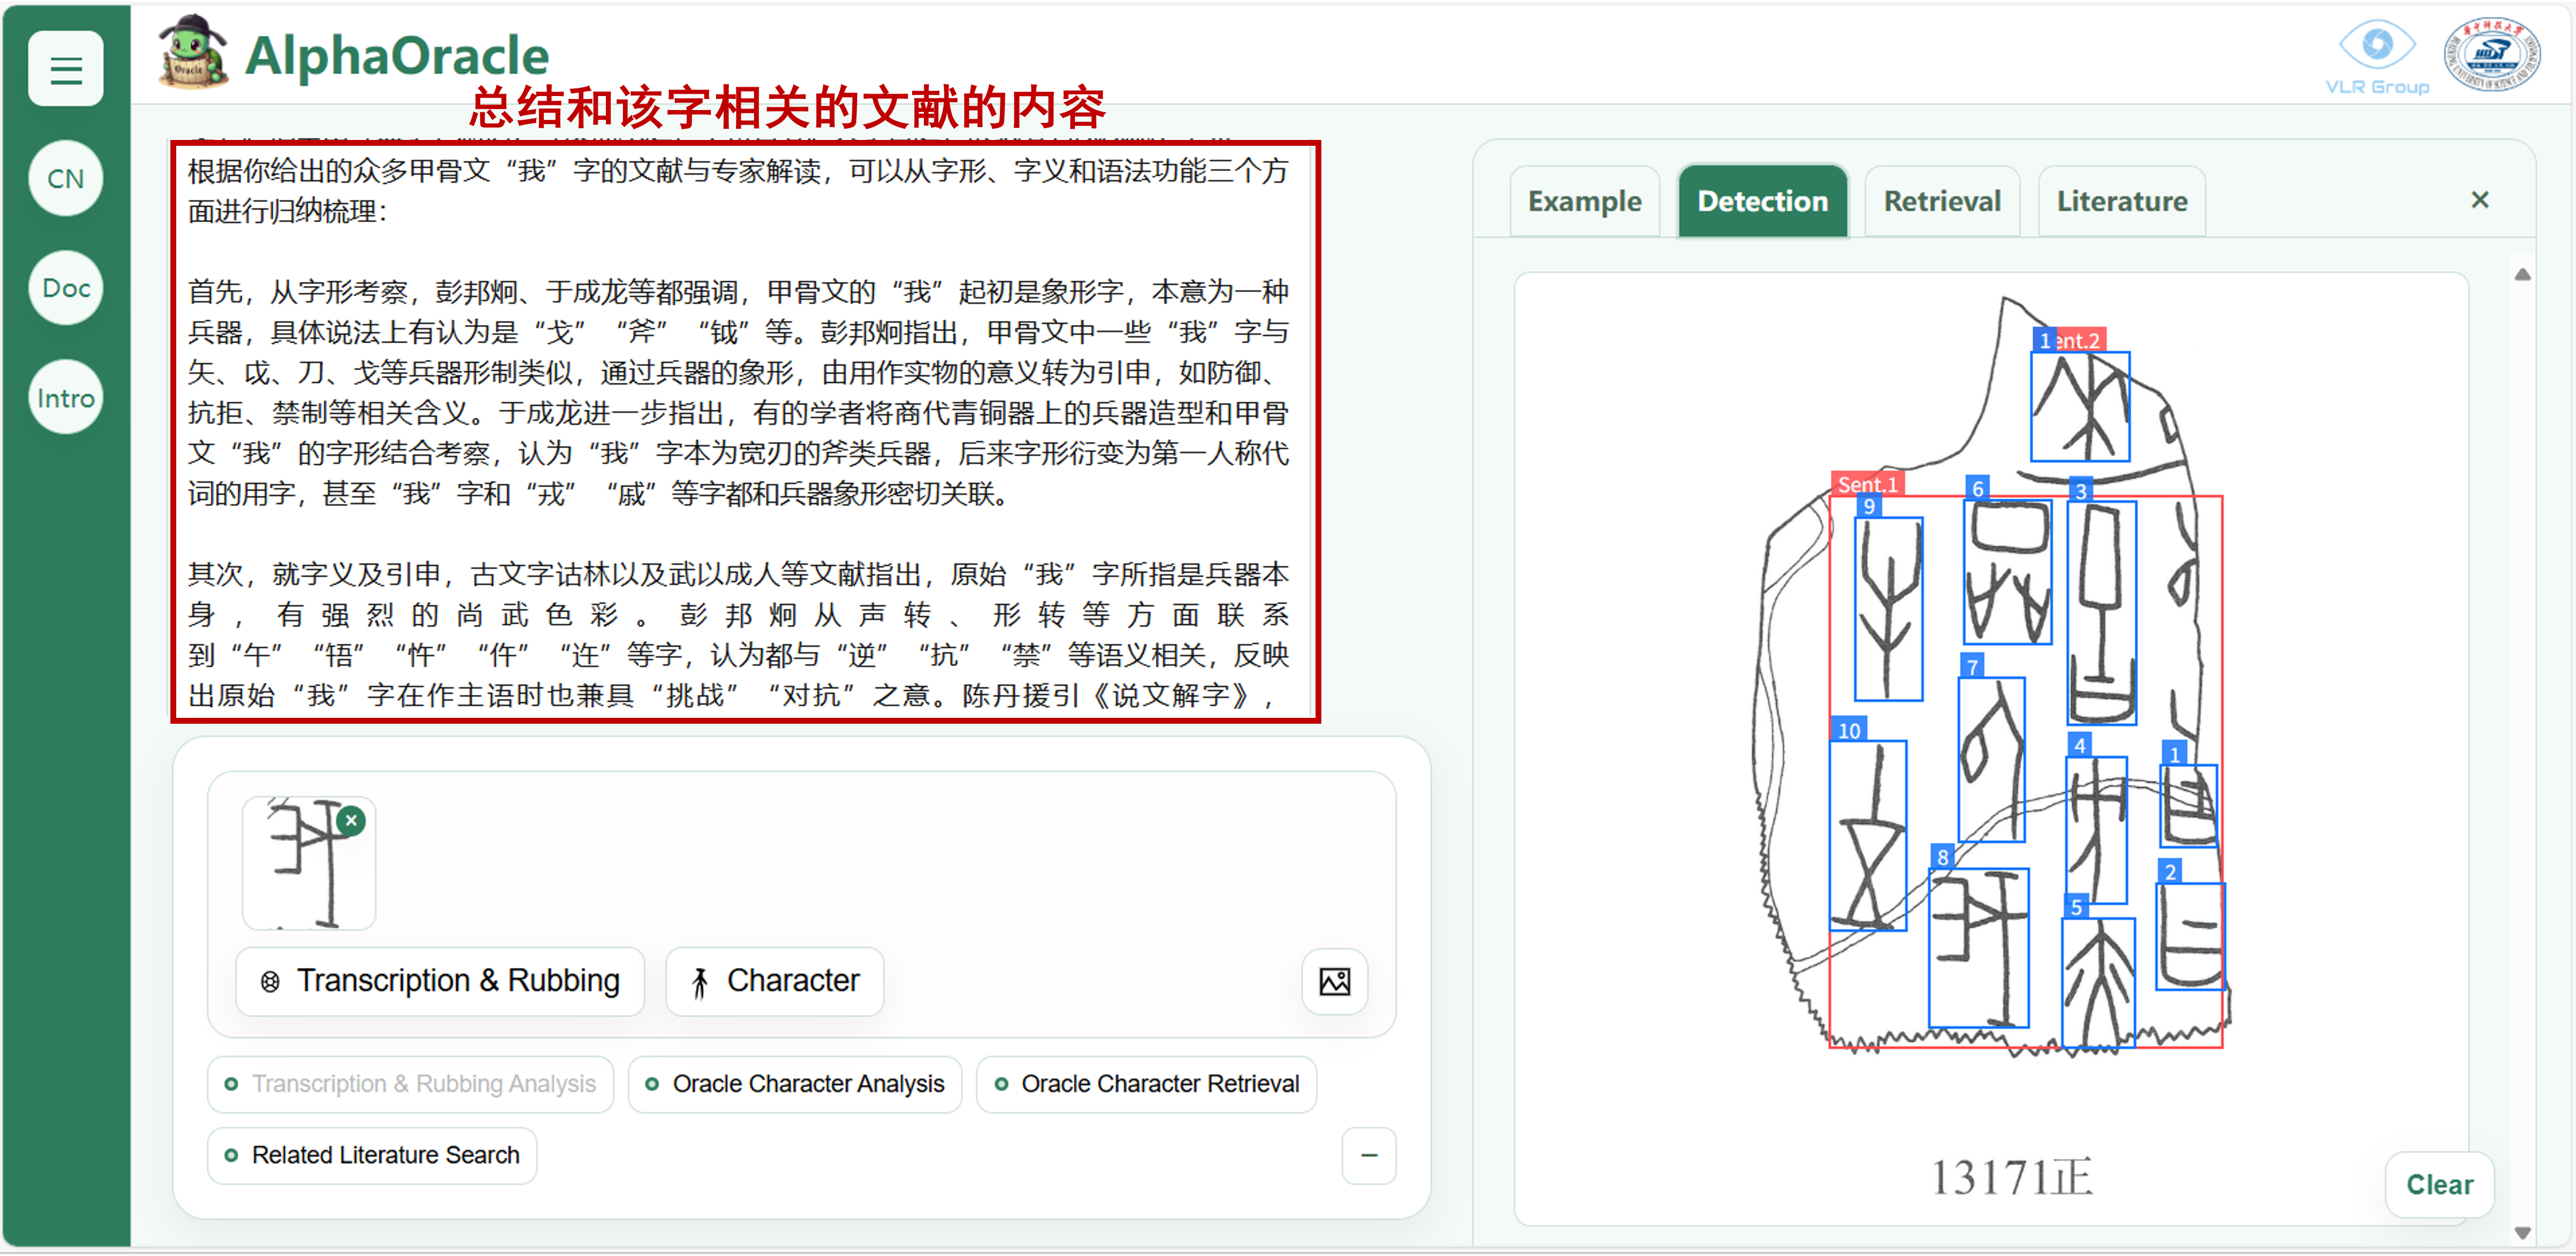Close the right detection panel
This screenshot has width=2576, height=1256.
[x=2479, y=200]
